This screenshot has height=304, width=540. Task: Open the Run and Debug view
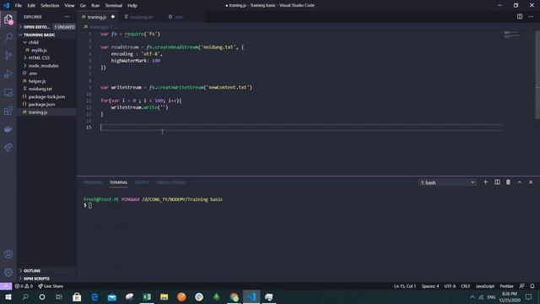pyautogui.click(x=8, y=74)
